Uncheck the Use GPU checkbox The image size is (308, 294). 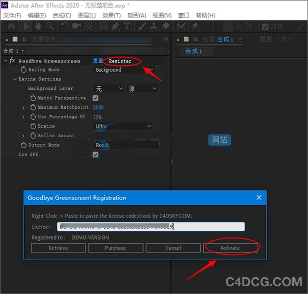coord(95,154)
